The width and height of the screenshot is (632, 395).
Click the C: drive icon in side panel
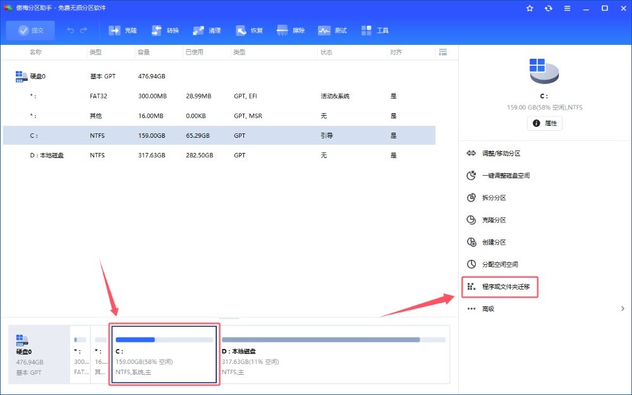(x=544, y=71)
